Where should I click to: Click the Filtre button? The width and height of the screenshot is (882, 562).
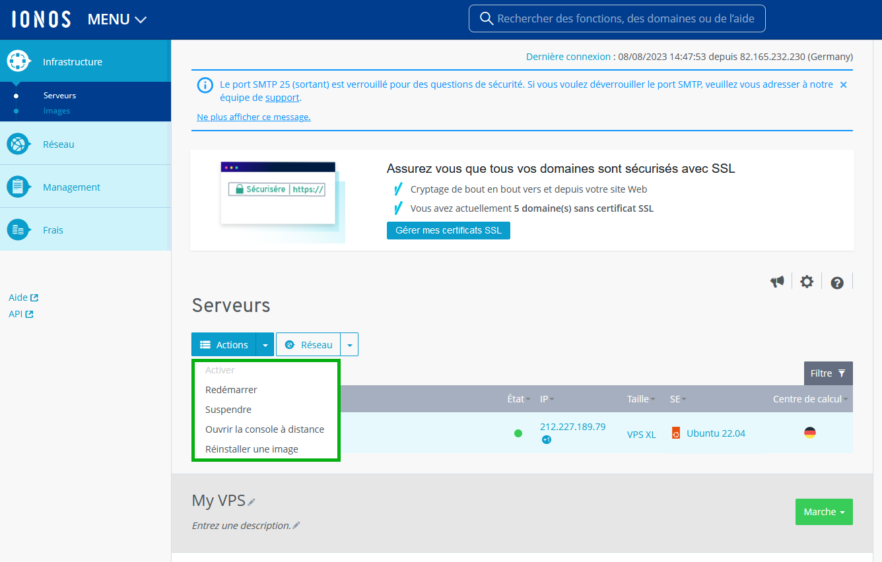tap(828, 373)
